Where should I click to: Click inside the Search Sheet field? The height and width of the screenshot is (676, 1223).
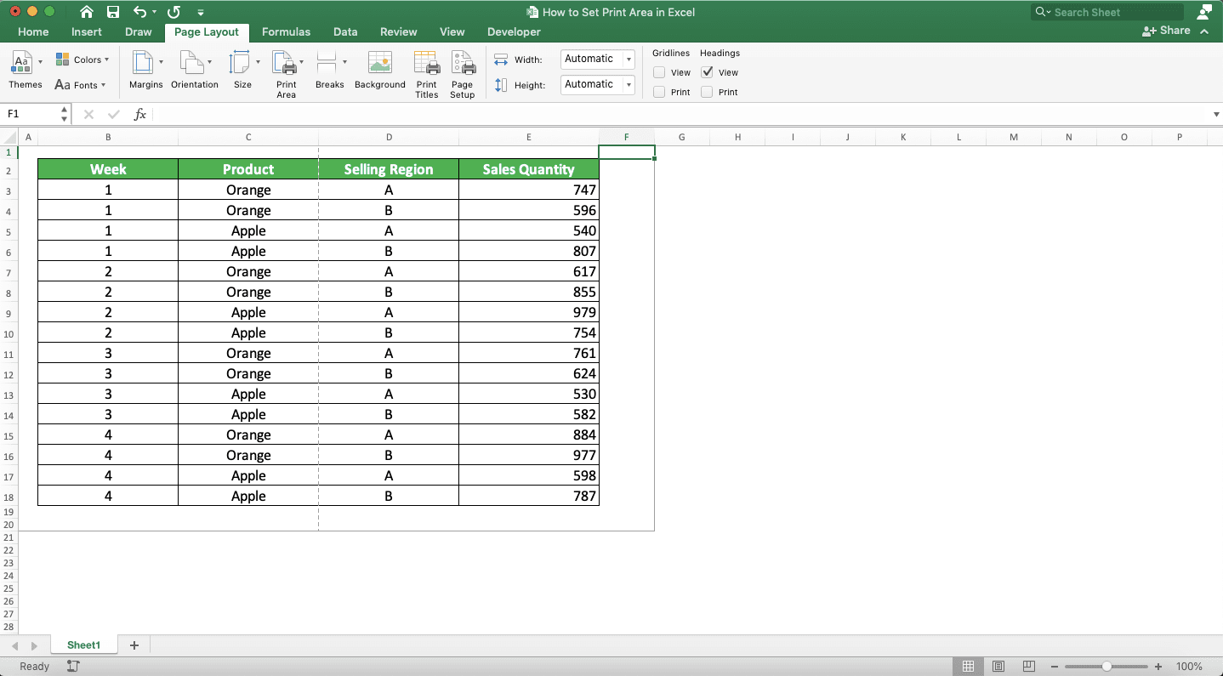1106,12
